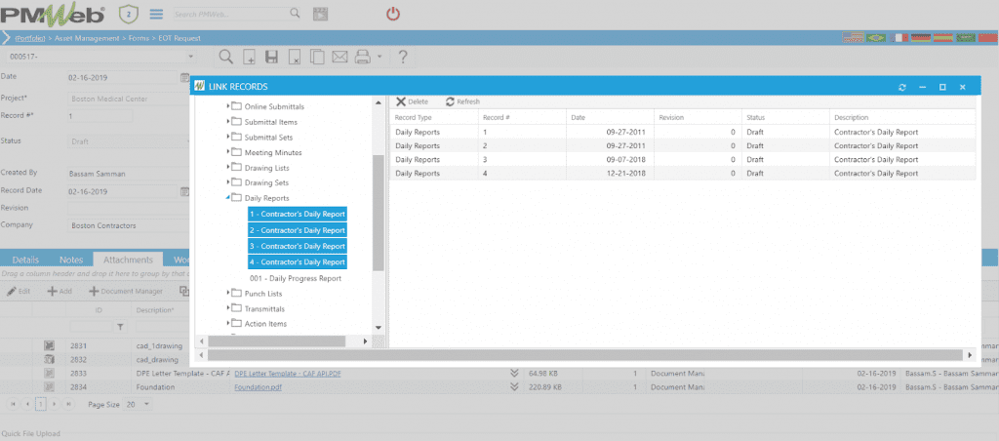Open the Date calendar picker

(184, 77)
